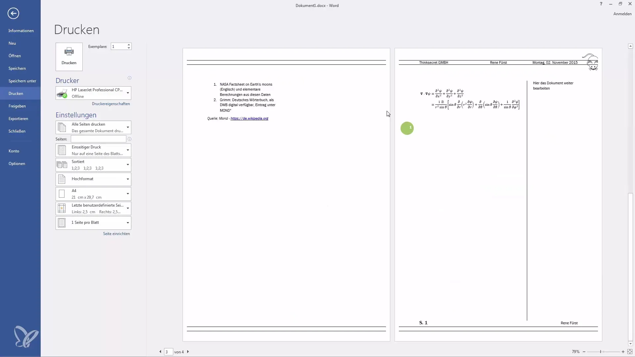
Task: Focus the Seiten input field
Action: pyautogui.click(x=98, y=139)
